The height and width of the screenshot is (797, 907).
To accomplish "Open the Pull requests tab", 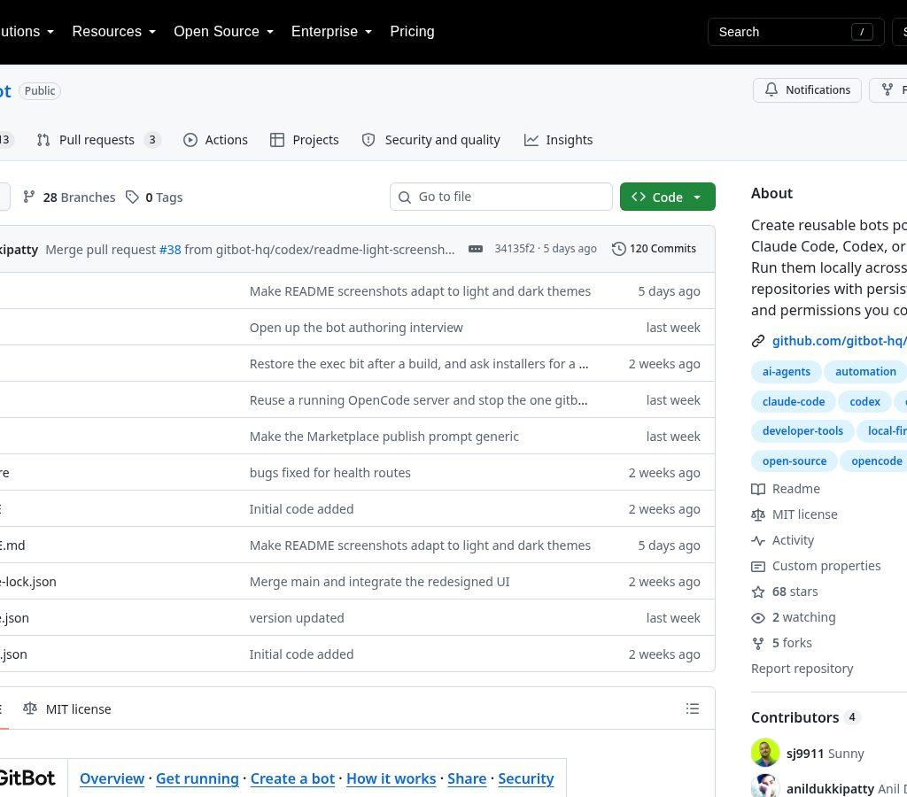I will click(98, 140).
